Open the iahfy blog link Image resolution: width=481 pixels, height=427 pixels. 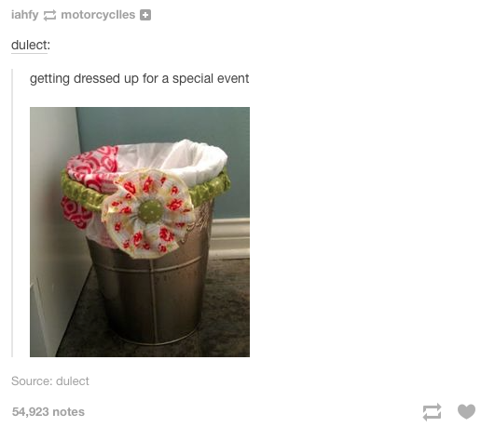click(x=25, y=15)
